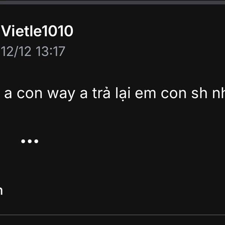This screenshot has width=225, height=225.
Task: Click the "con" word following "em"
Action: (174, 94)
